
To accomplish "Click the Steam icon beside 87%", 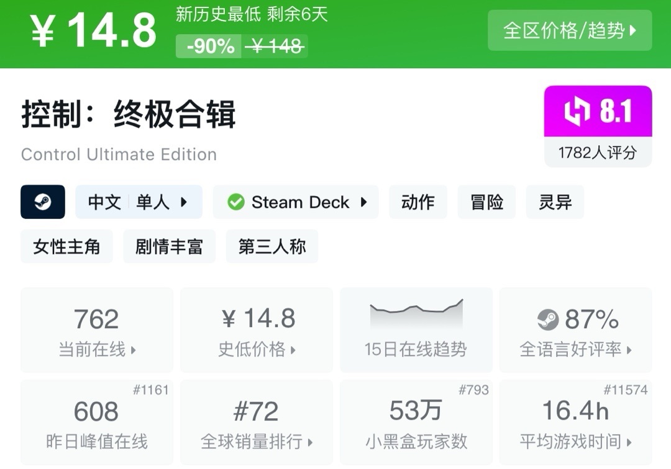I will (548, 320).
